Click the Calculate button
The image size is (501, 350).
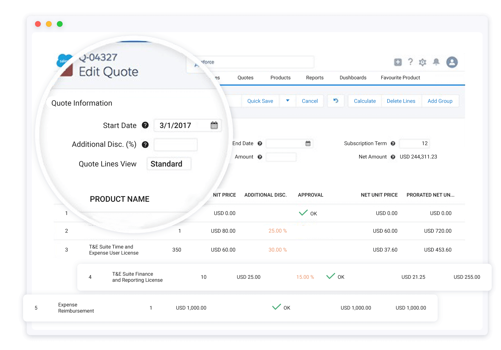tap(364, 101)
